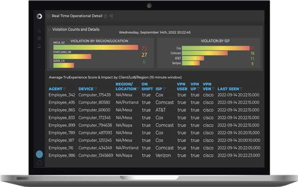
Task: Click the NA/Napa location cell for Employee_899
Action: (124, 125)
